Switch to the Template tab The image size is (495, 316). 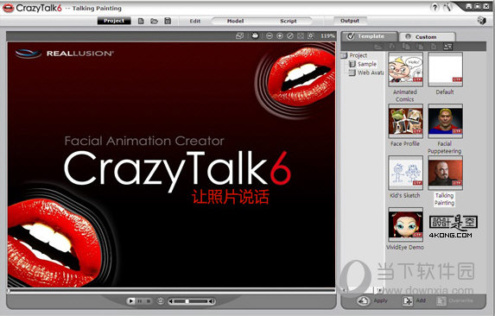(370, 36)
